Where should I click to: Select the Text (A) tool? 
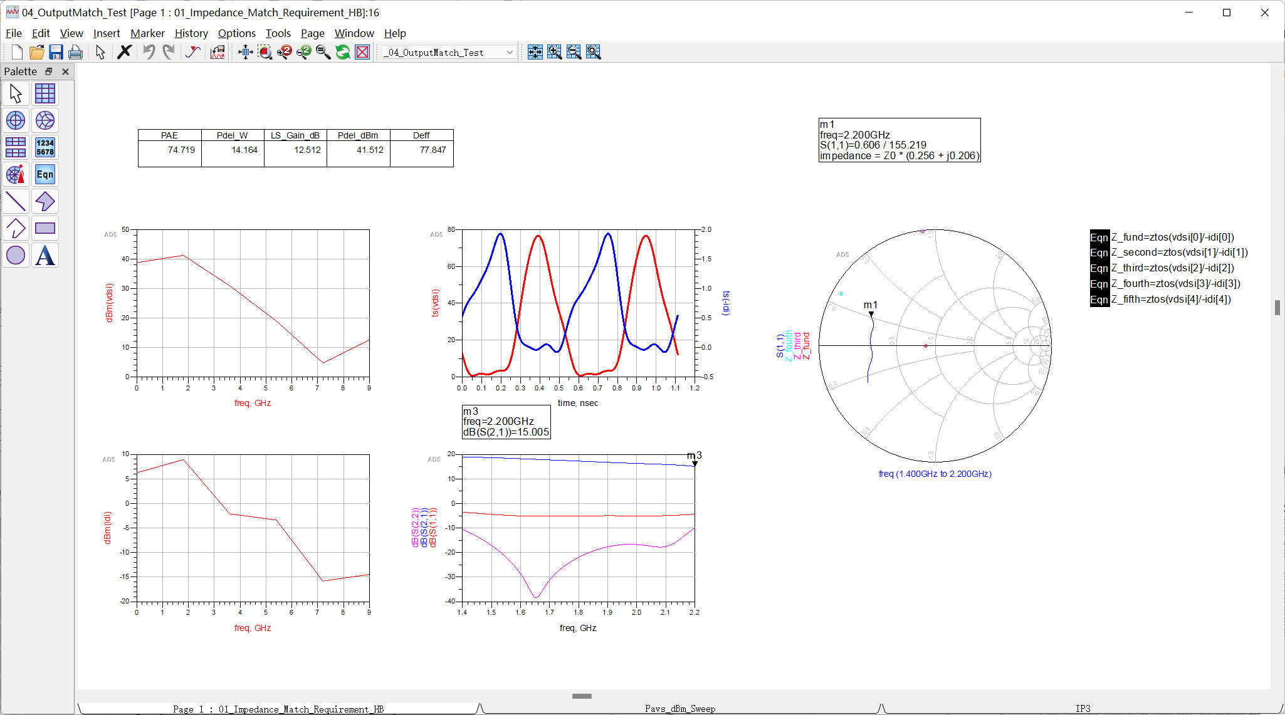pyautogui.click(x=45, y=255)
